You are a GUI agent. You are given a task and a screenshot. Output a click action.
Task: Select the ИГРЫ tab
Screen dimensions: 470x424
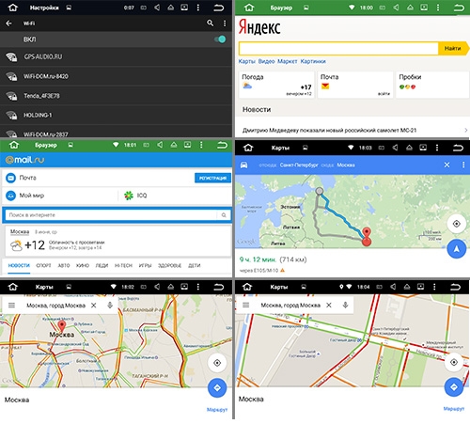[145, 266]
